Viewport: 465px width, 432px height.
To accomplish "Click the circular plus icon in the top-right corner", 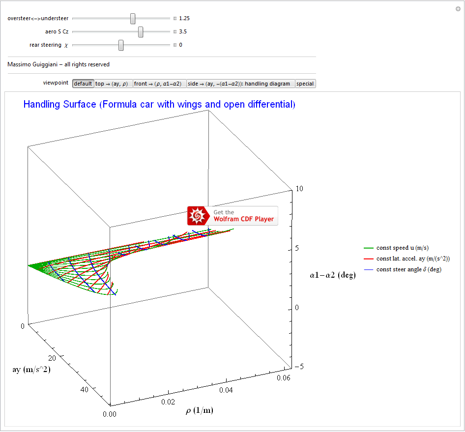I will click(x=458, y=9).
